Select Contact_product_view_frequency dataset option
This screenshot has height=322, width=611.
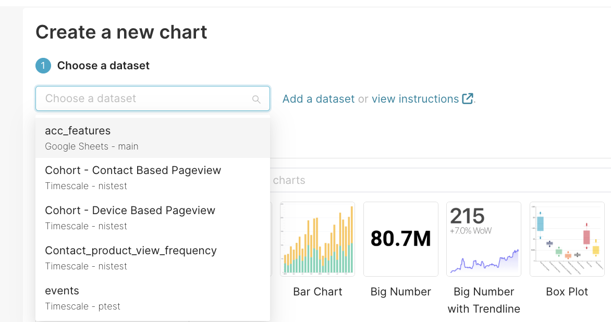coord(152,258)
